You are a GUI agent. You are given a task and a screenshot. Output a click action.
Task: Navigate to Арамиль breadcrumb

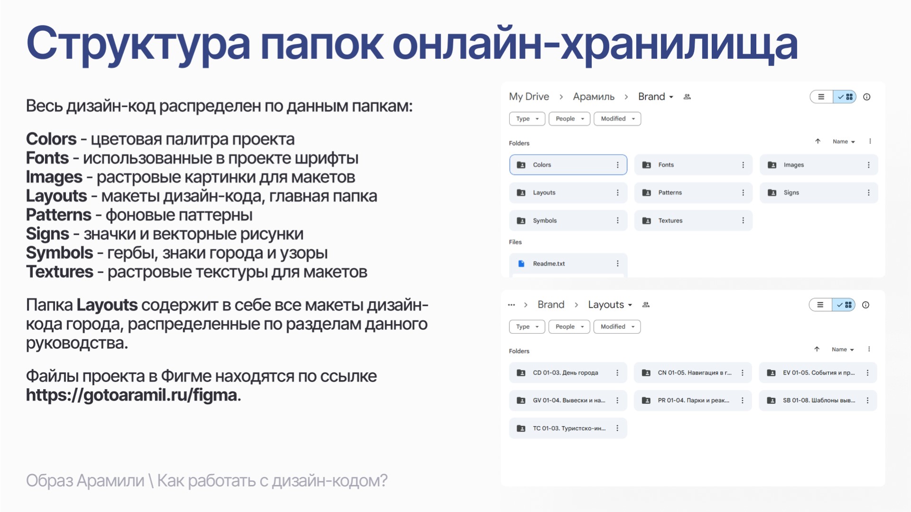[593, 97]
